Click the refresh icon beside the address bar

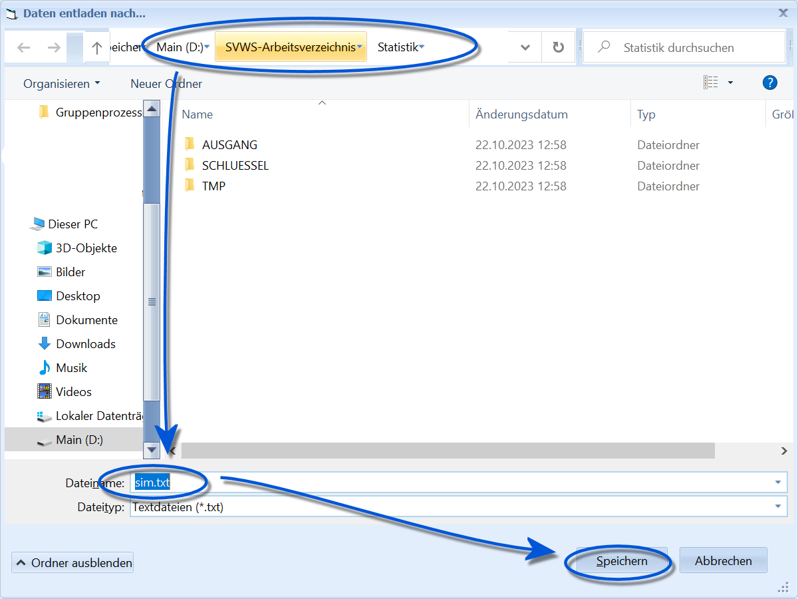(x=559, y=47)
